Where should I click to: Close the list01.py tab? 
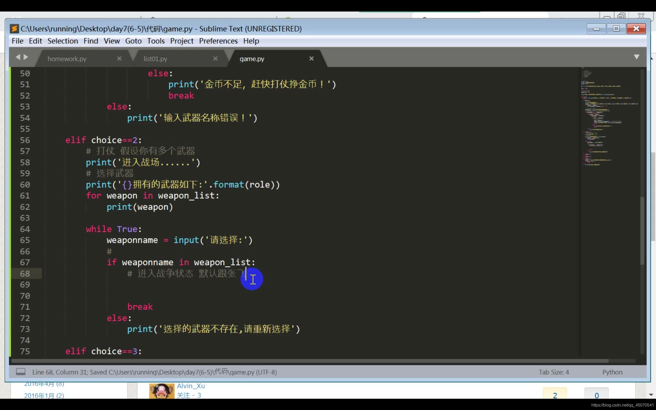pos(215,59)
